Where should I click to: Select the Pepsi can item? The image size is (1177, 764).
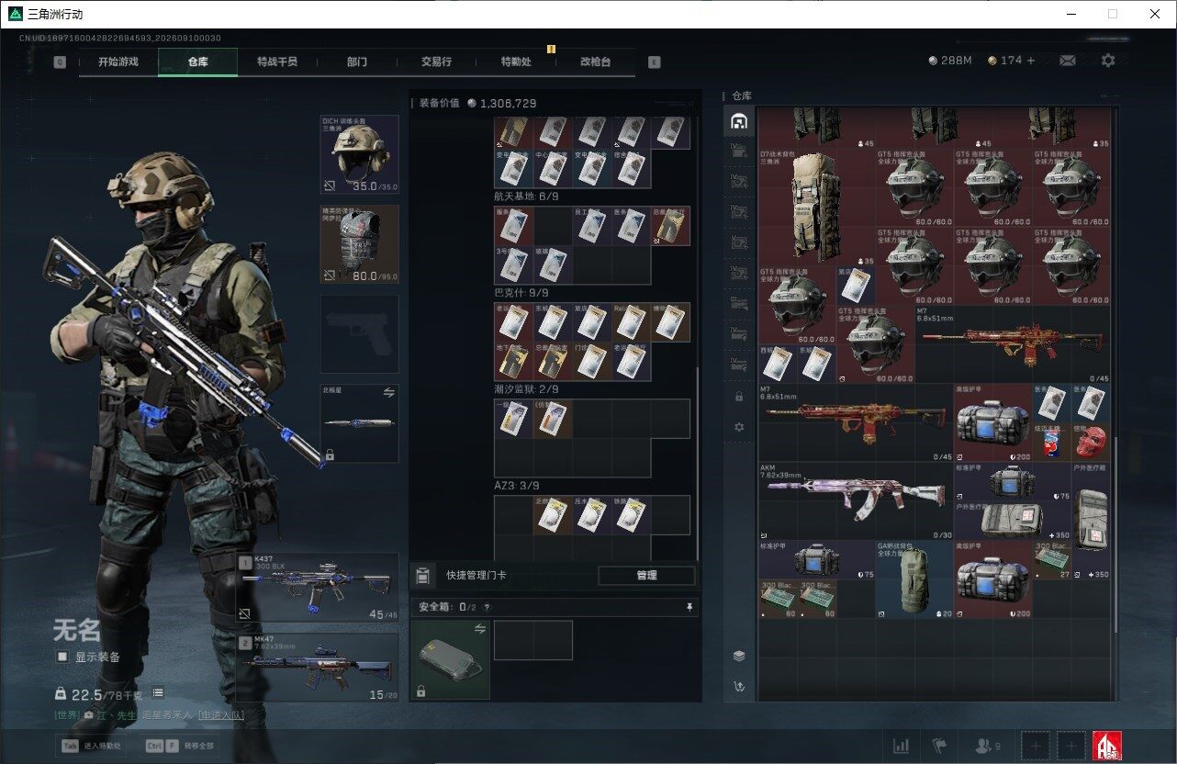[x=1051, y=442]
